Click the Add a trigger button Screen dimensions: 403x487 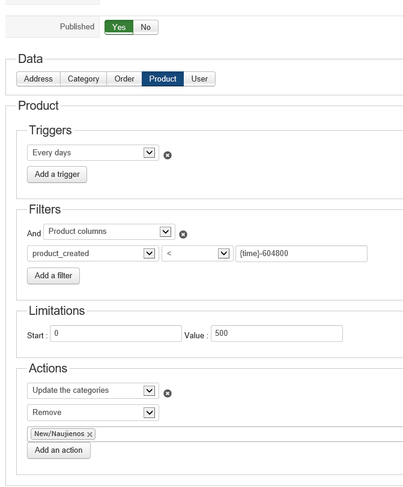57,175
